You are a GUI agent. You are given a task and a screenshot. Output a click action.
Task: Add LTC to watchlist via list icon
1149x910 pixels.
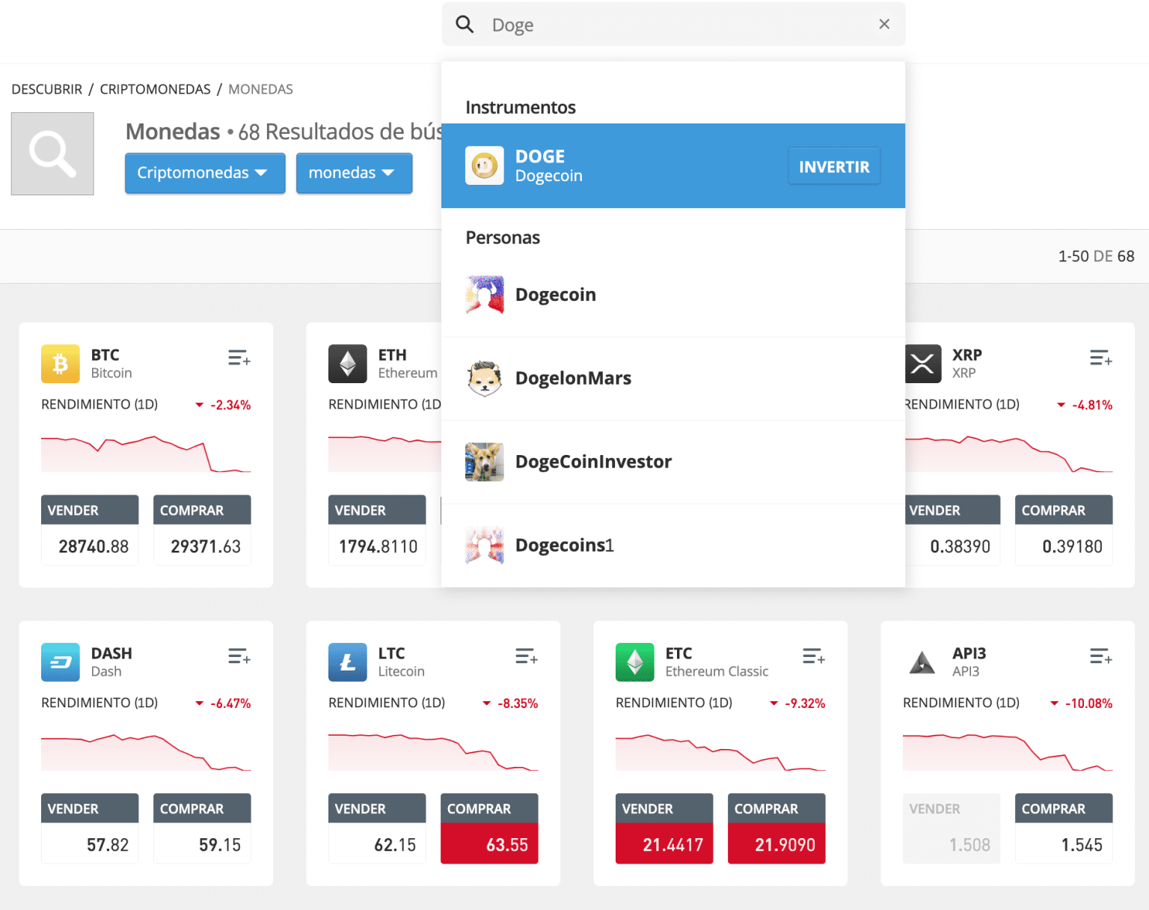[x=526, y=657]
